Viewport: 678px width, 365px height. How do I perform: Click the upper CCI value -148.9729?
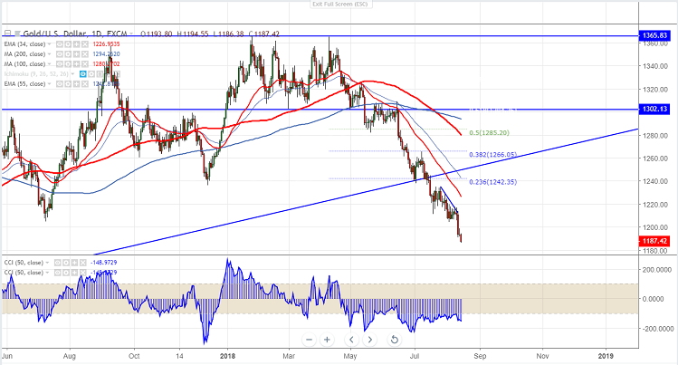pos(103,263)
